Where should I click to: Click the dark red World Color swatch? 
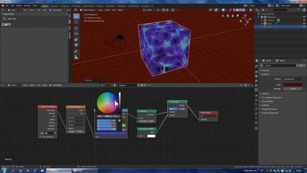click(x=293, y=85)
